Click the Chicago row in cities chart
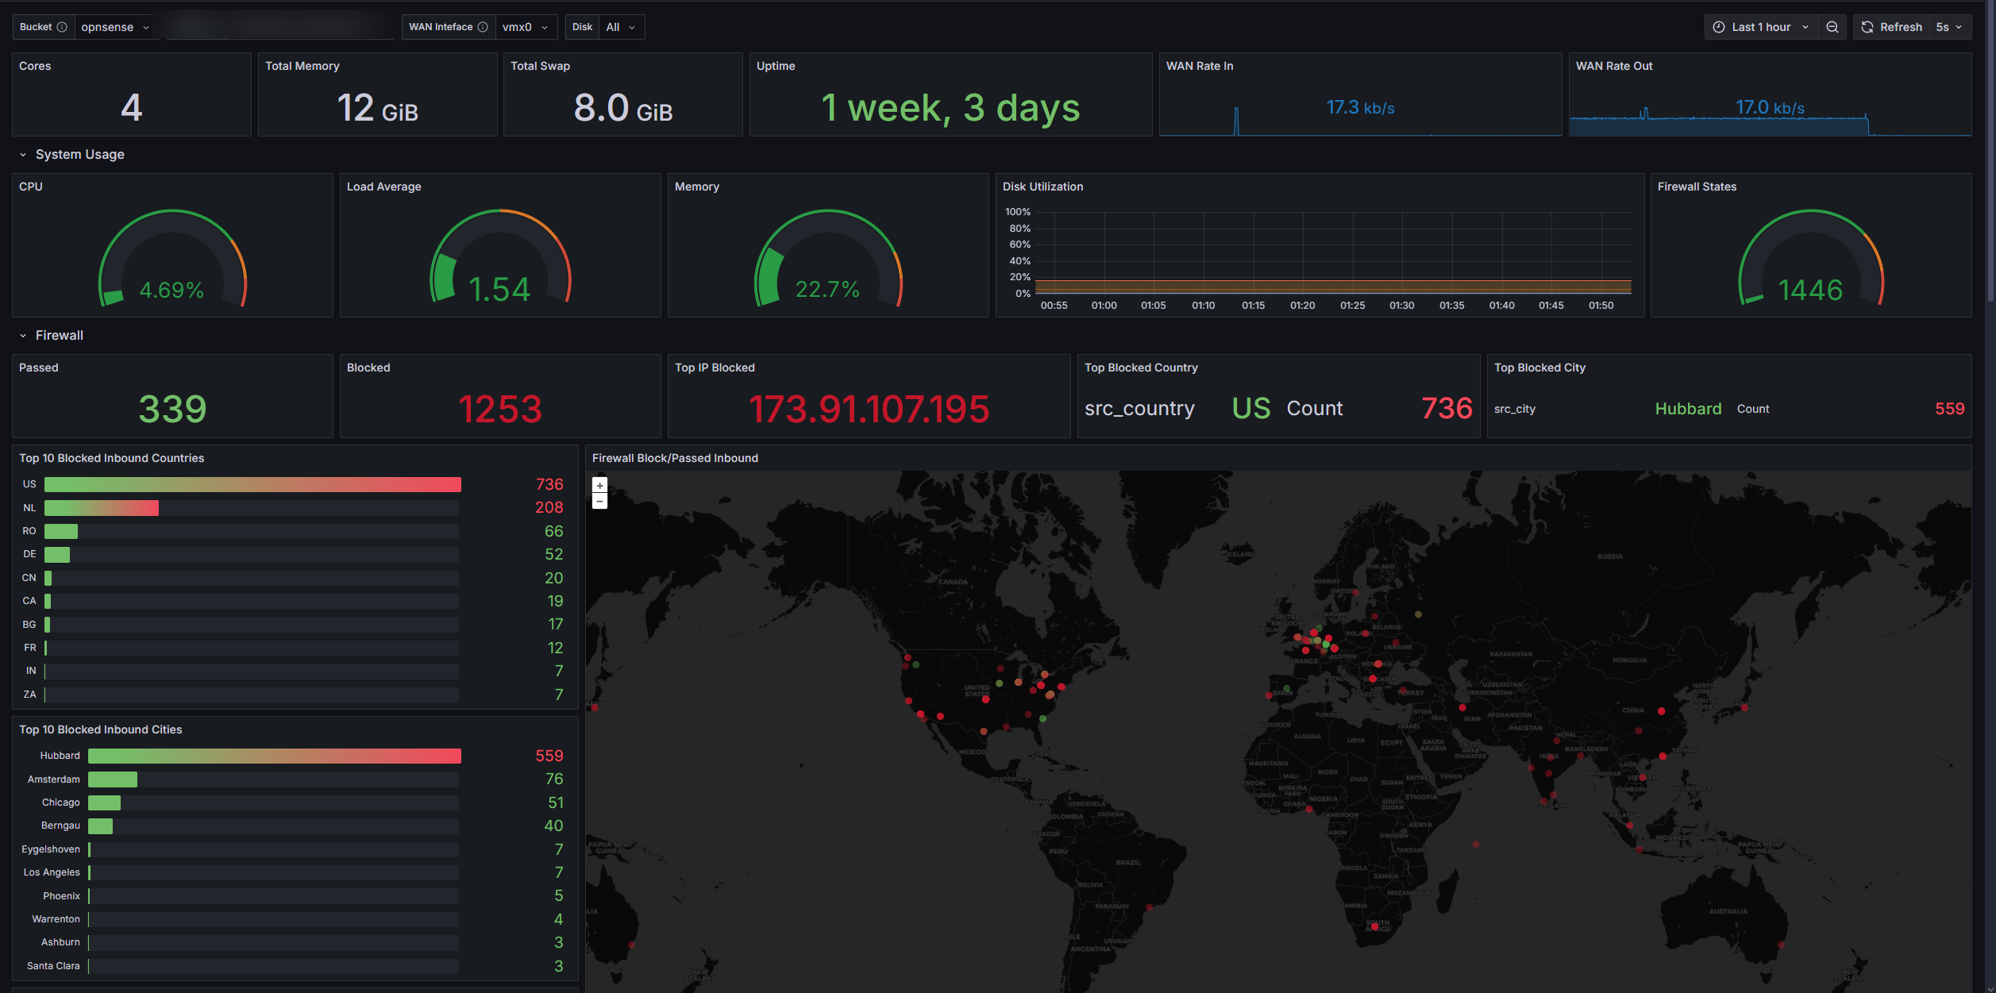The image size is (1996, 993). coord(292,802)
